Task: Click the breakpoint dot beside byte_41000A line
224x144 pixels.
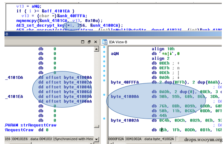Action: [x=104, y=95]
